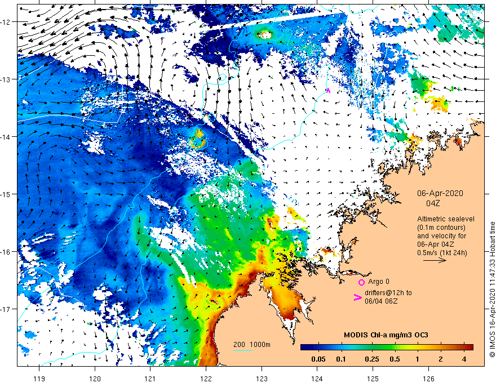
Task: Click the latitude axis label '-15'
Action: point(6,194)
